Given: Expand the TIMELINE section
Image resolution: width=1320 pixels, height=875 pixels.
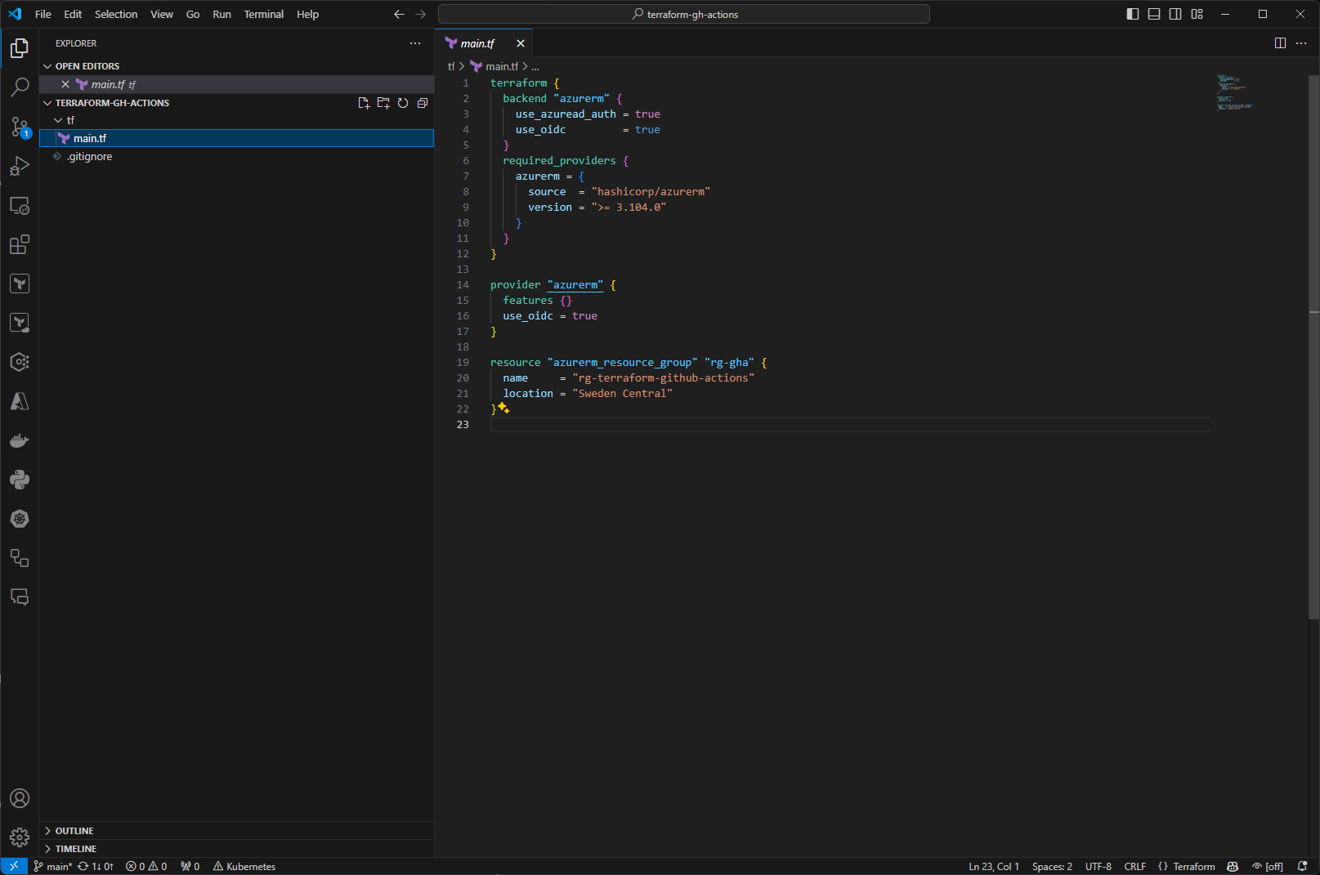Looking at the screenshot, I should pyautogui.click(x=75, y=849).
